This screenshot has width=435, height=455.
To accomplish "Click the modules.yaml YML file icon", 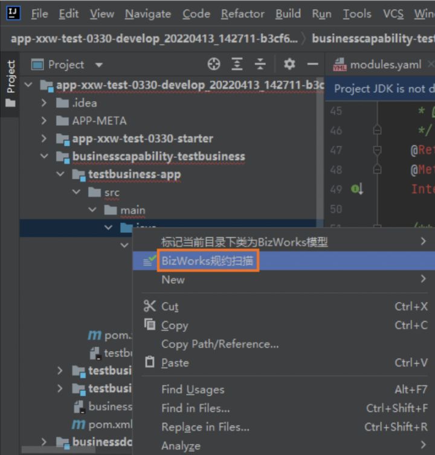I will 340,64.
